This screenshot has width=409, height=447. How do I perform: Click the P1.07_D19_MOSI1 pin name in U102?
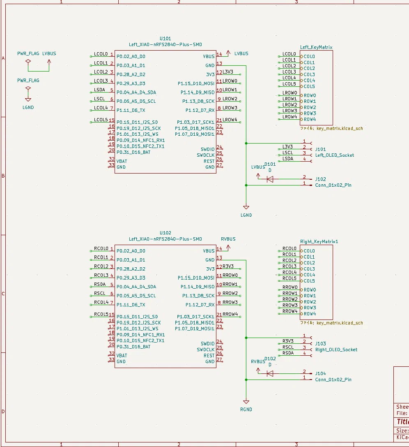tap(195, 329)
